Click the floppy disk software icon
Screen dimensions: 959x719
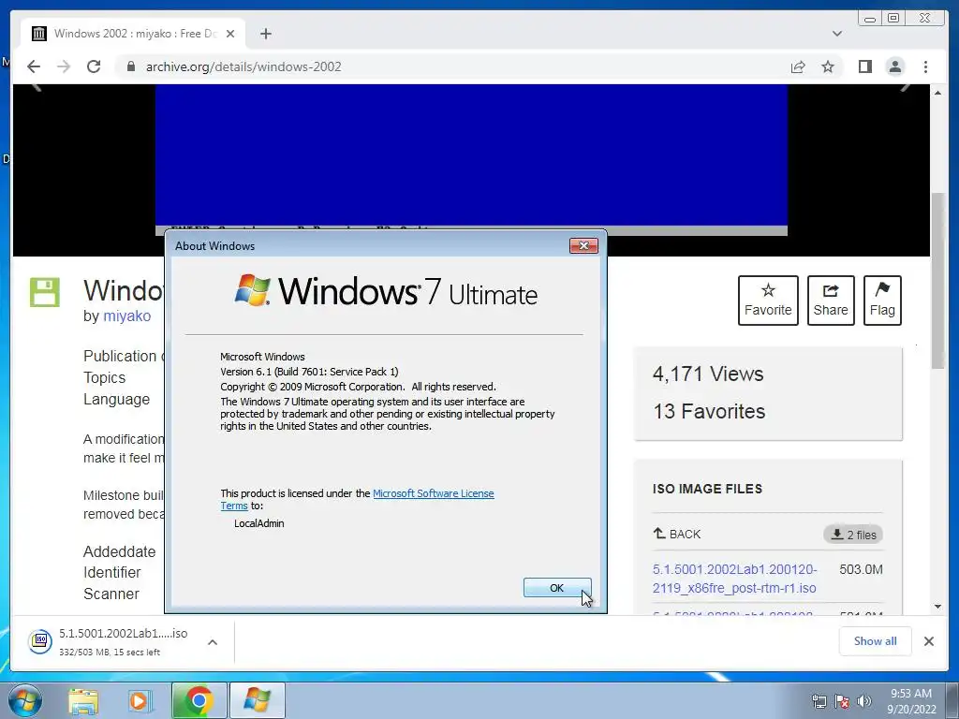coord(45,292)
